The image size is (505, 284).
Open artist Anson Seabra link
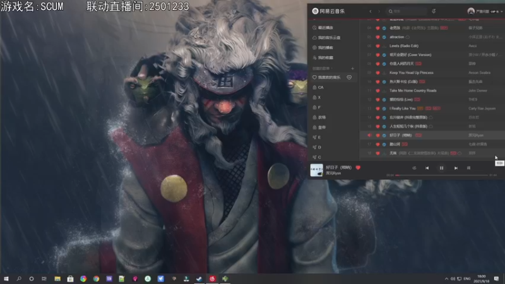click(x=479, y=73)
